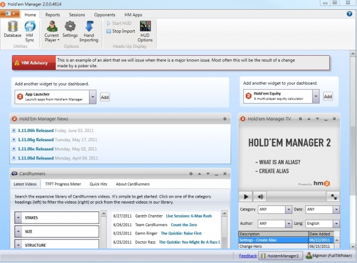Open the Feedback link
Viewport: 357px width, 263px height.
pos(248,256)
